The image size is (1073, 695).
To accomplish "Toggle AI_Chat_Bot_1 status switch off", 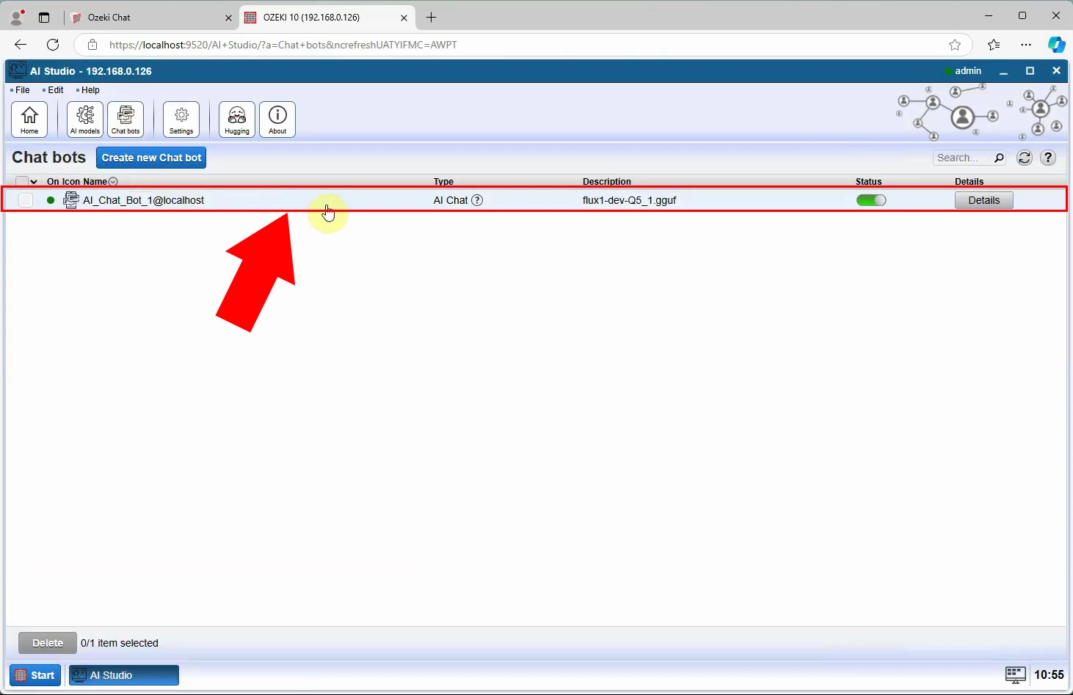I will (871, 200).
